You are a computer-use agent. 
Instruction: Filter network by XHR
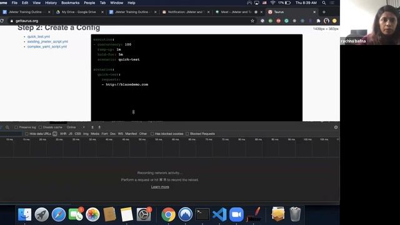pos(63,134)
